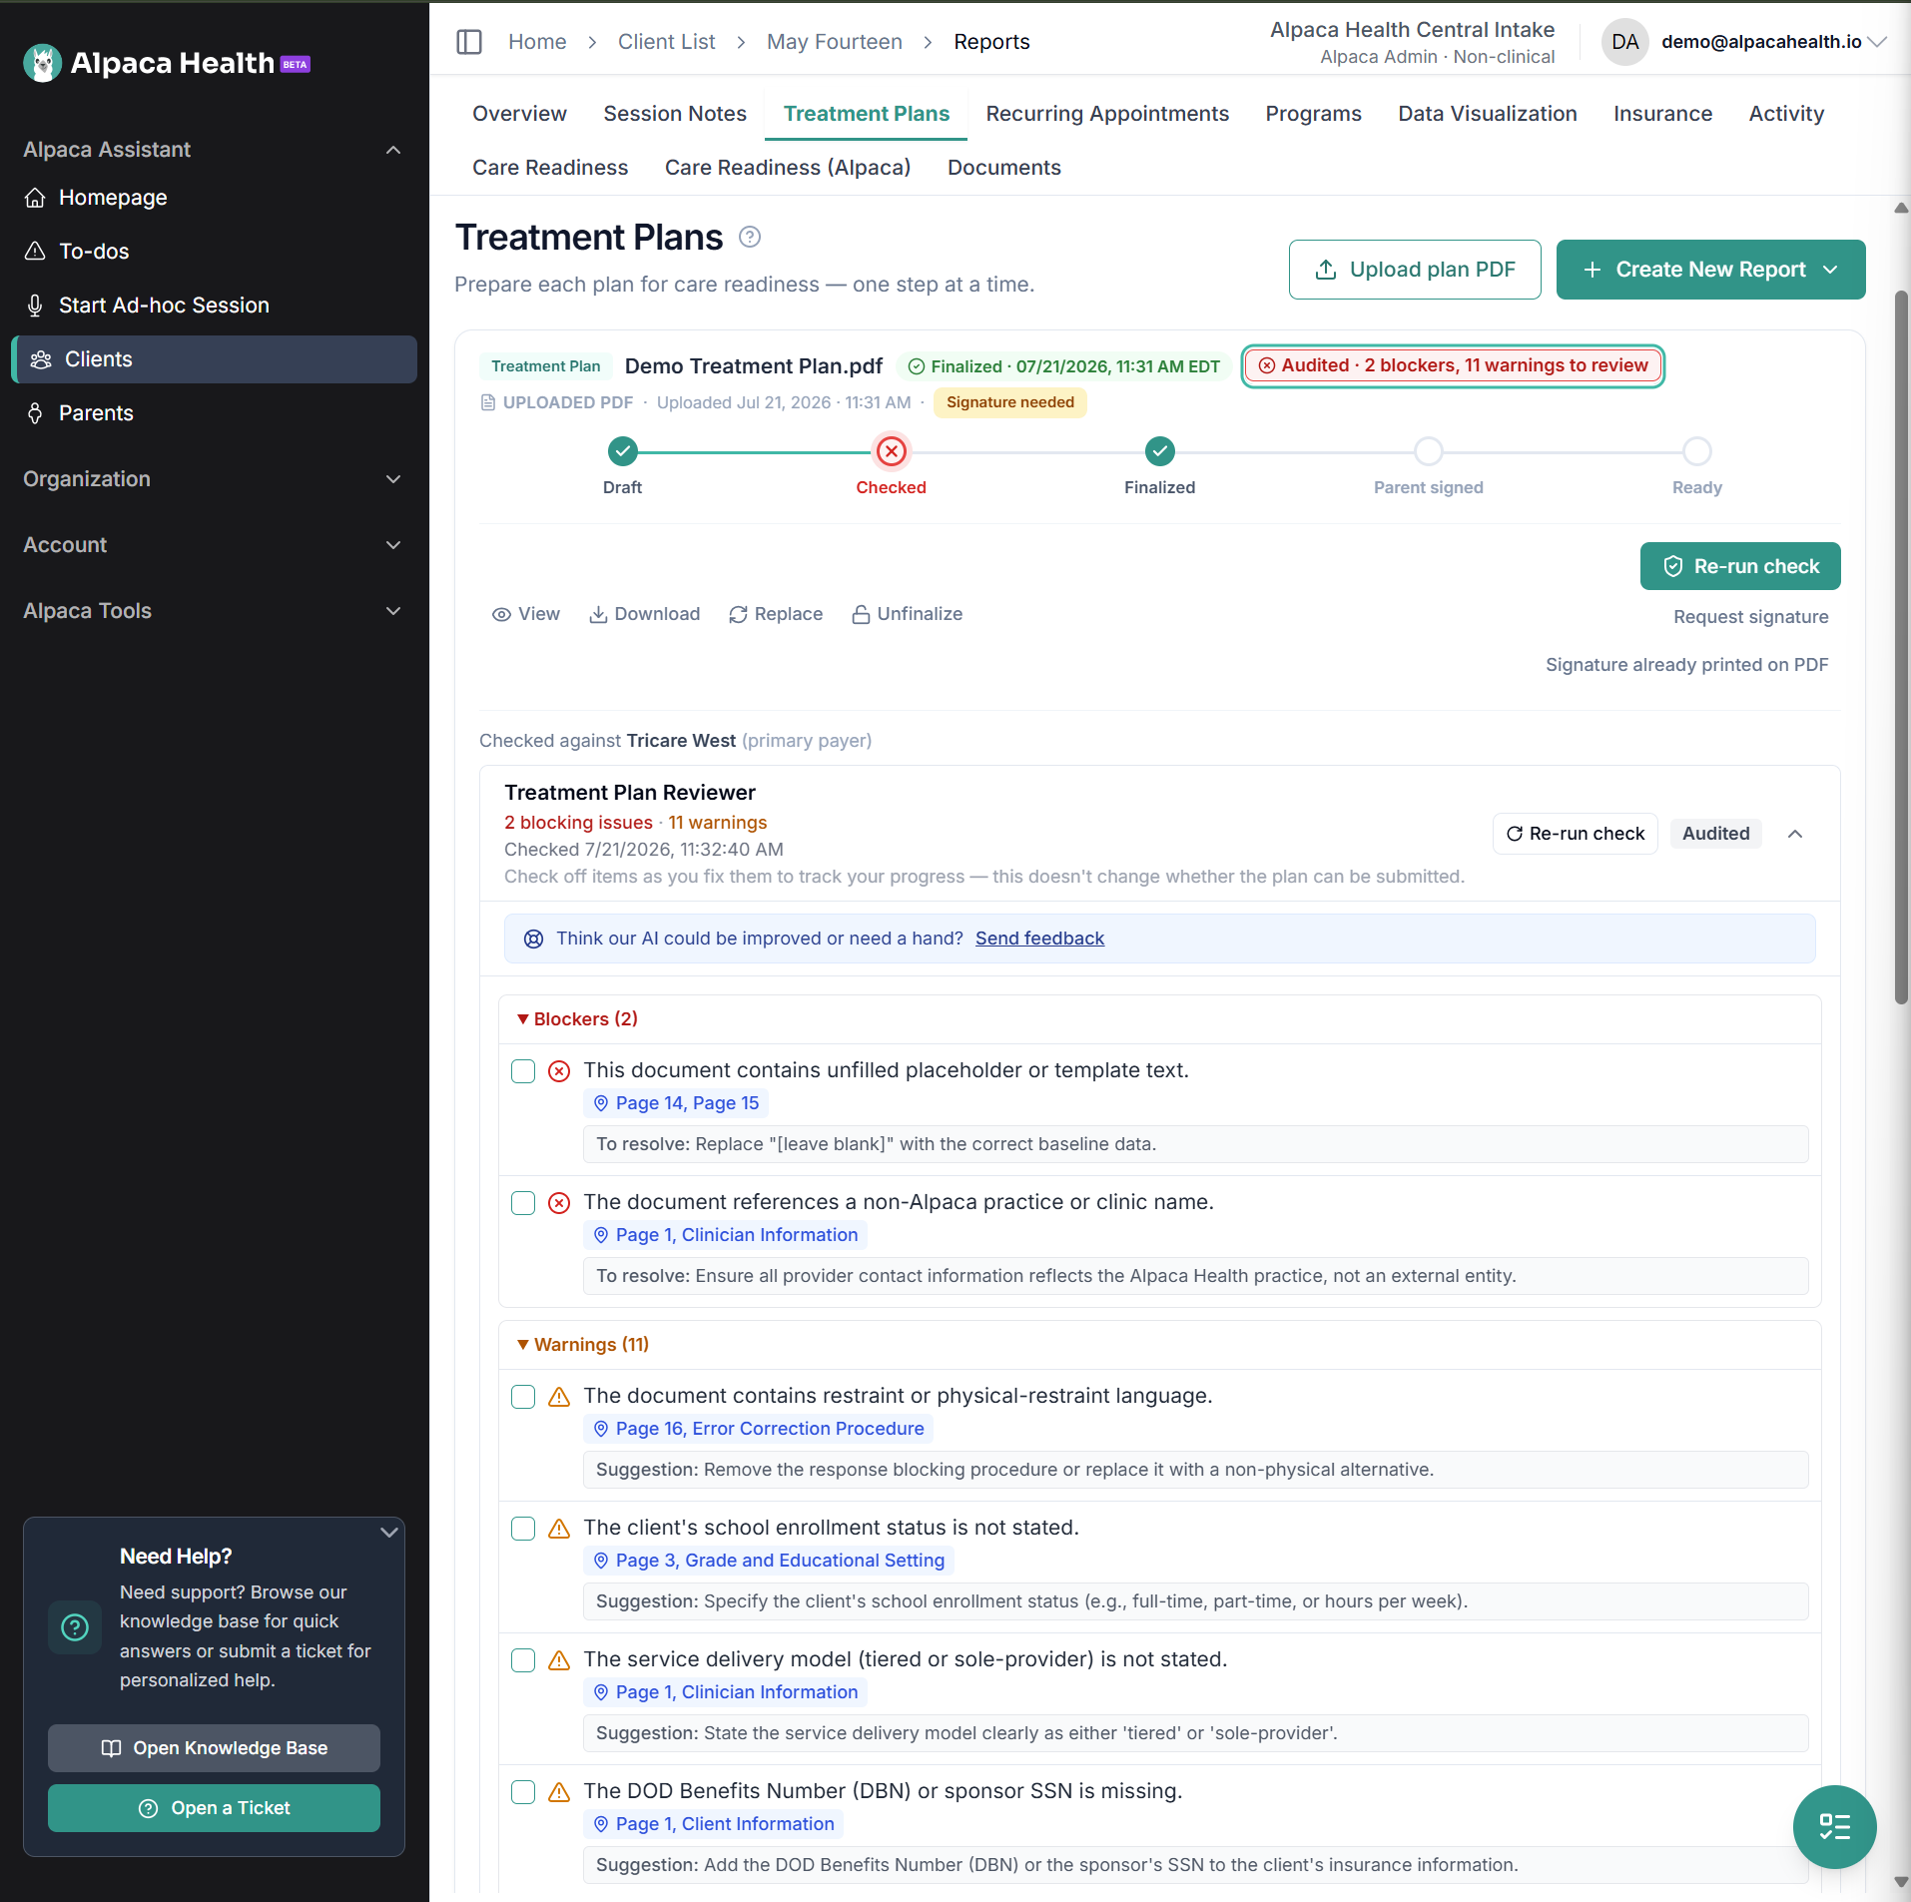
Task: Click the Parent signed step circle
Action: coord(1429,452)
